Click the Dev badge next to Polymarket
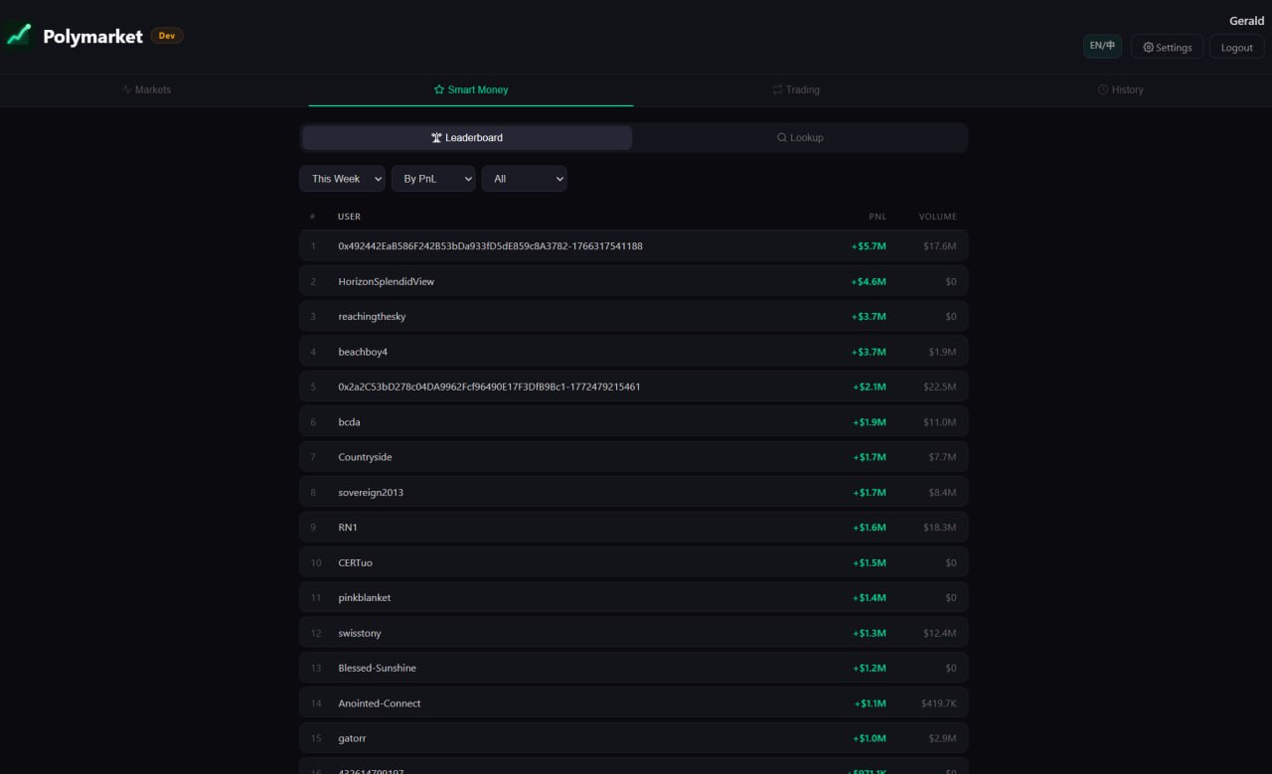 [x=167, y=35]
